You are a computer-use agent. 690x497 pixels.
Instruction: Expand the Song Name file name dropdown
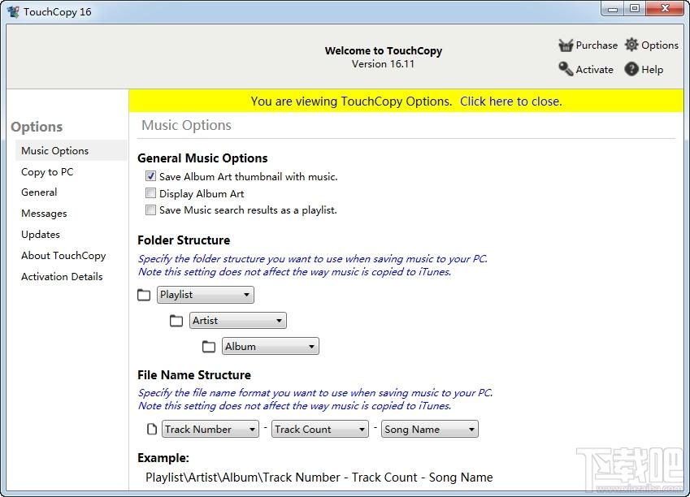pos(429,430)
